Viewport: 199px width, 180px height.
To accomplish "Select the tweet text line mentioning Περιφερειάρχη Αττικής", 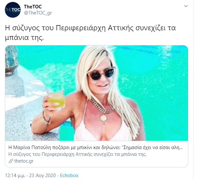I will click(x=90, y=28).
